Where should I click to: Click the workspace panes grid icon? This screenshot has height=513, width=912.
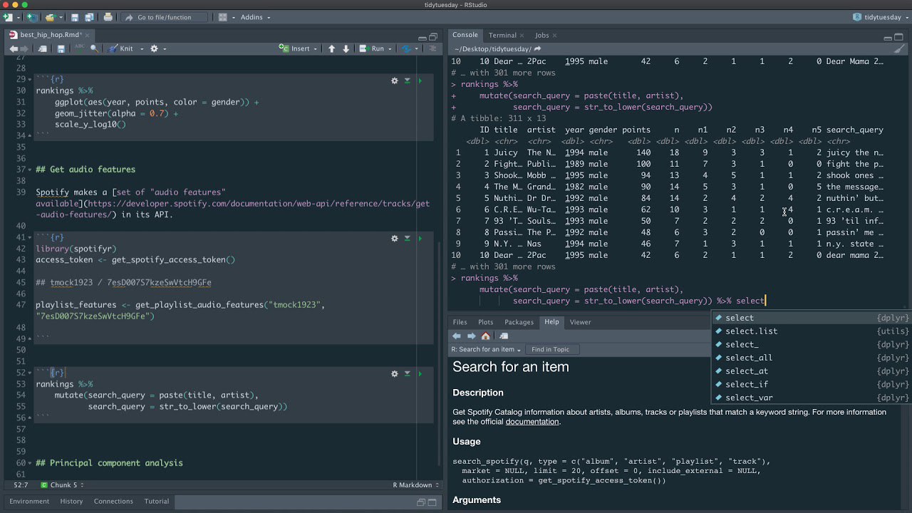click(x=222, y=17)
